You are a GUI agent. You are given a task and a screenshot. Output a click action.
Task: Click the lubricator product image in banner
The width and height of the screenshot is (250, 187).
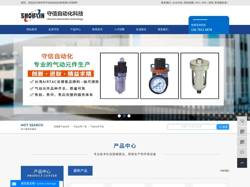[x=119, y=76]
